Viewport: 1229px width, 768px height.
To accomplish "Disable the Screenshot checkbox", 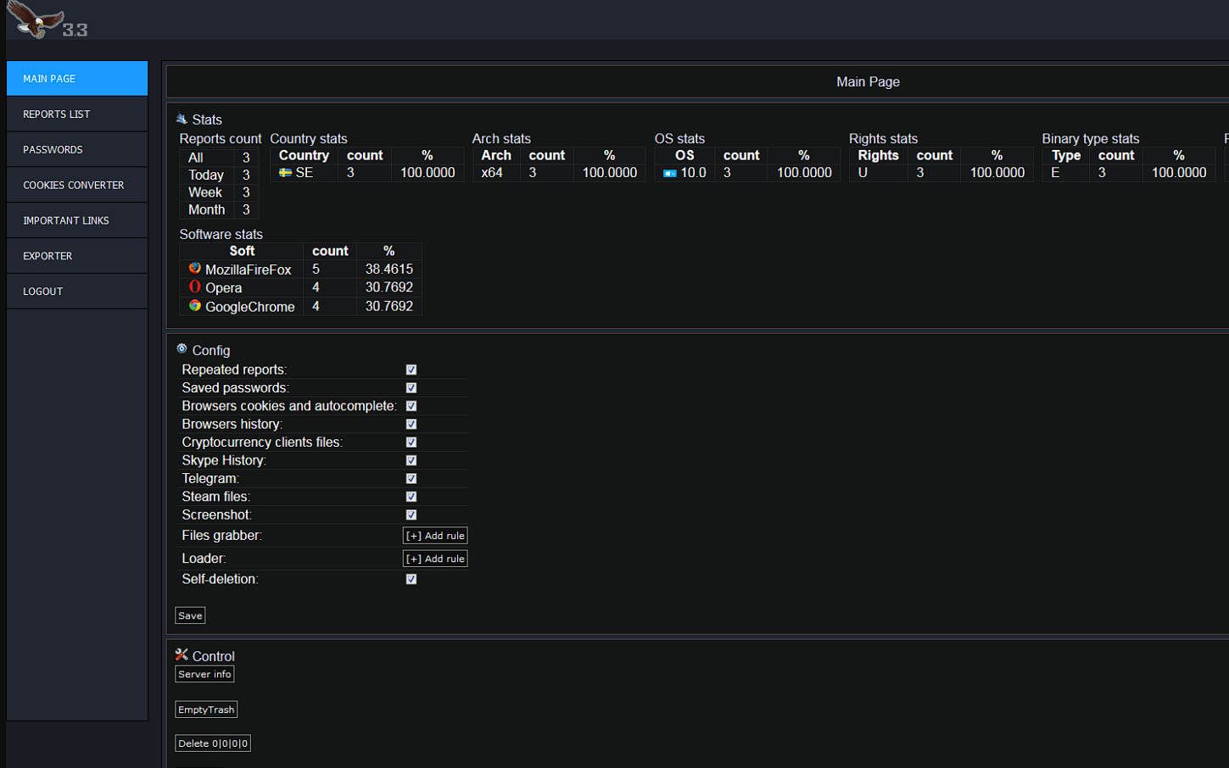I will (x=411, y=515).
